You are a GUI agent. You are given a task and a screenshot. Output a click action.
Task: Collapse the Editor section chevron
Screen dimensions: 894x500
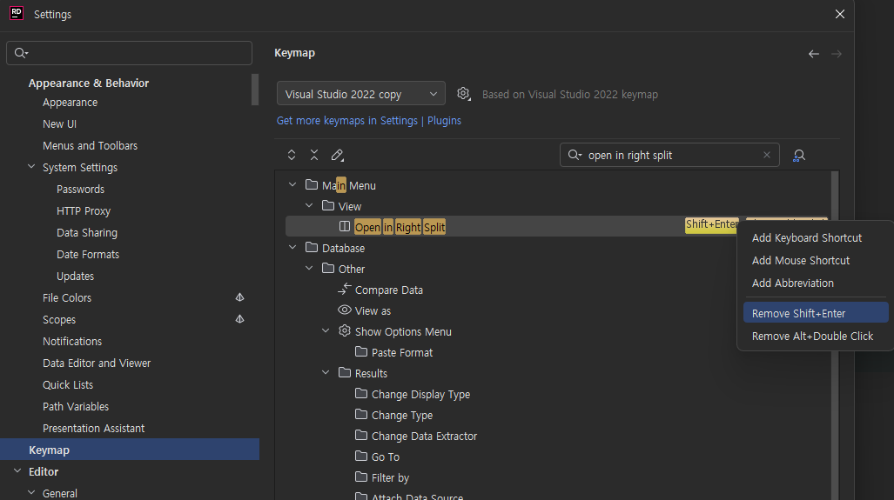pos(17,471)
